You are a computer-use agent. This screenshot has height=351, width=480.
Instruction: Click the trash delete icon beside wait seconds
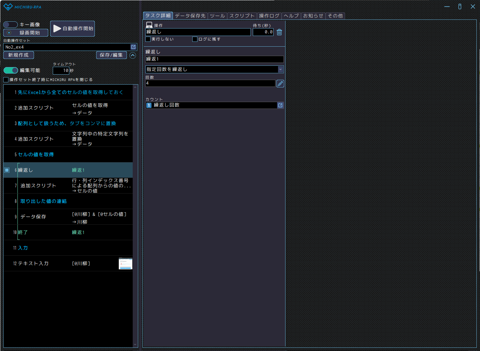(279, 32)
